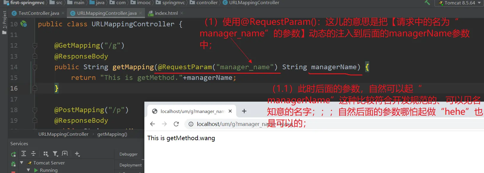
Task: Collapse the Tomcat Server tree node
Action: [x=22, y=163]
